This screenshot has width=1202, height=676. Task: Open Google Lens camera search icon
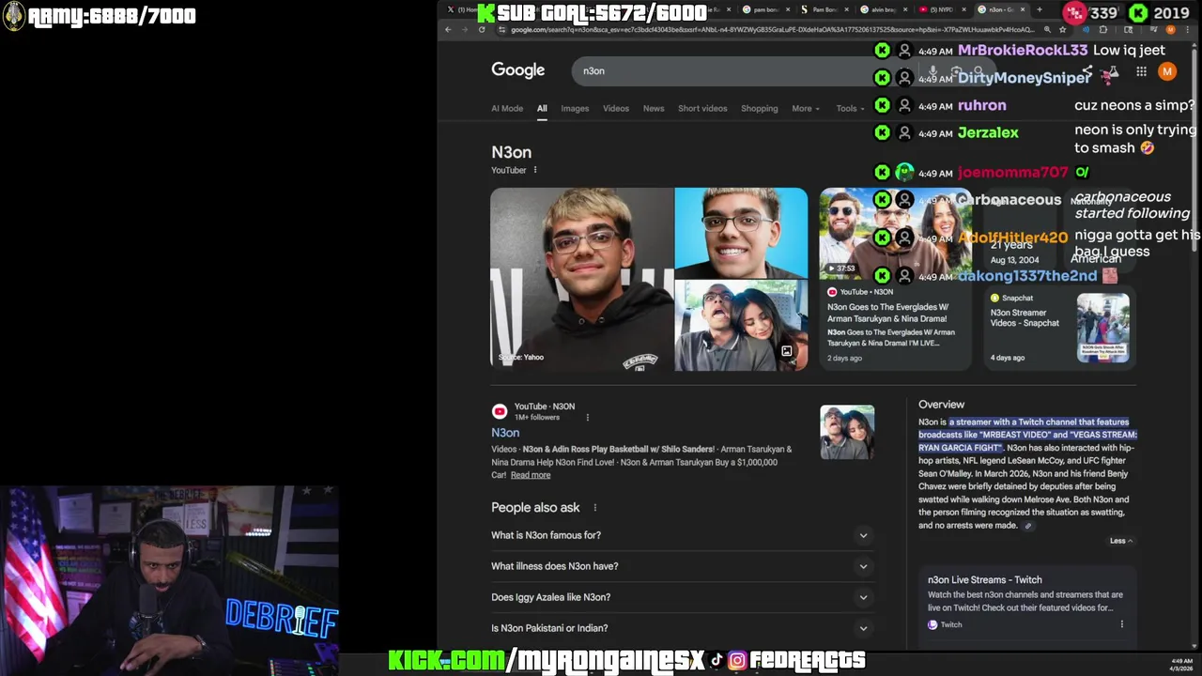coord(956,70)
